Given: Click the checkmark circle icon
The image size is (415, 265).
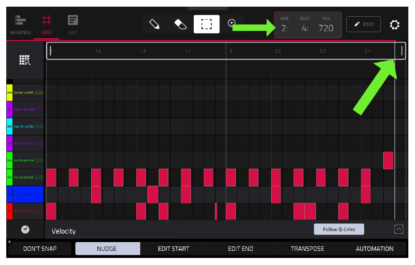Looking at the screenshot, I should (x=25, y=229).
